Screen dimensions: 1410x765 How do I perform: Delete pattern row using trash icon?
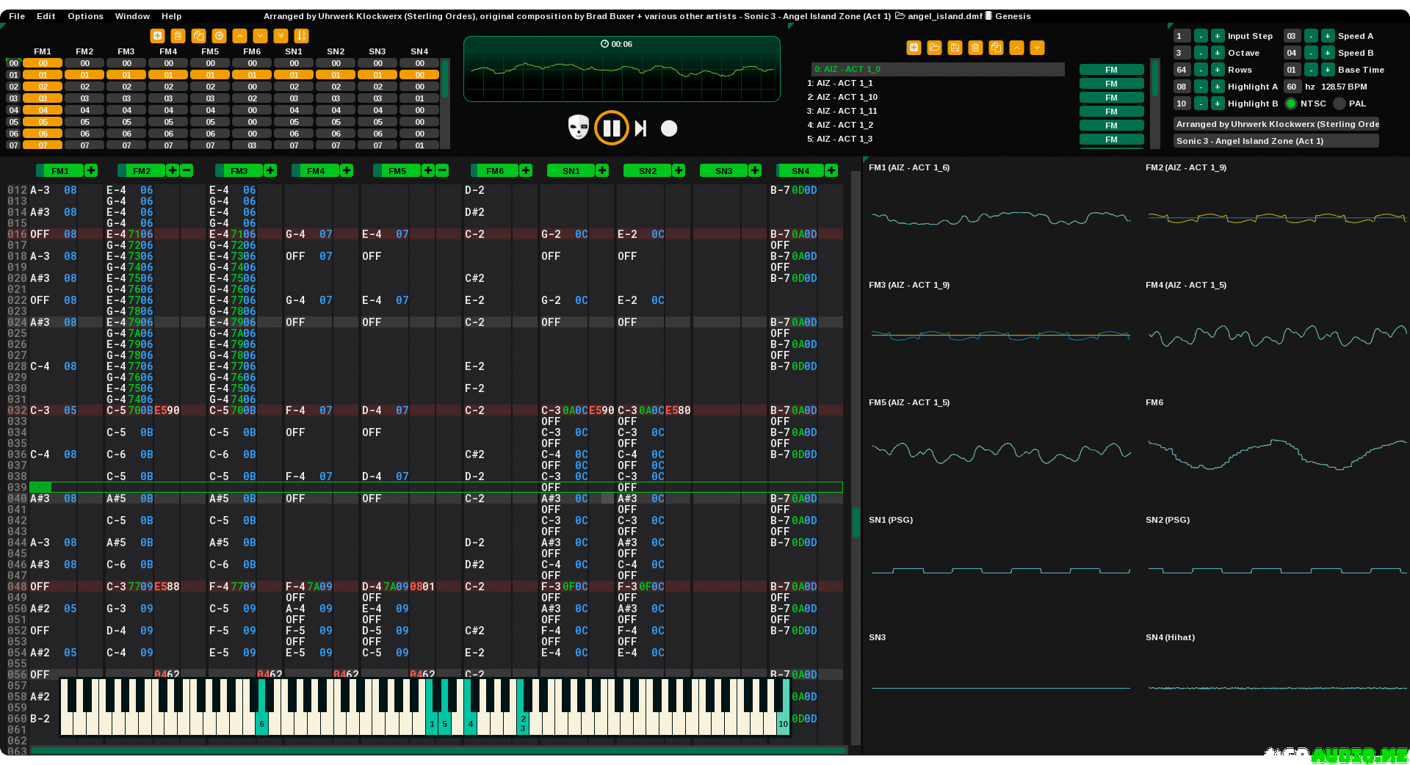pyautogui.click(x=178, y=36)
